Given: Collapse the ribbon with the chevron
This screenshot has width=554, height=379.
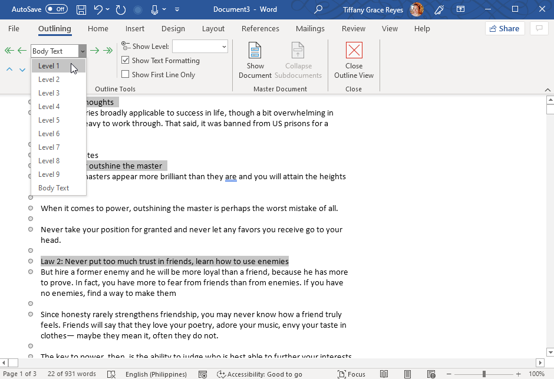Looking at the screenshot, I should pos(548,89).
